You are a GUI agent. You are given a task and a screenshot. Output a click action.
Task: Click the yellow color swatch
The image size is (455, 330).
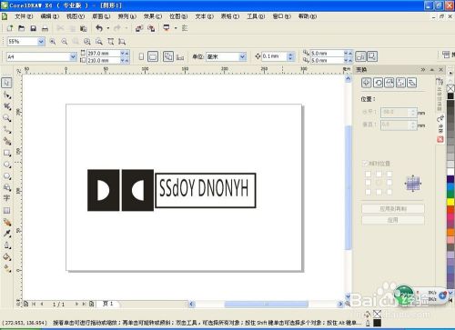tap(450, 202)
